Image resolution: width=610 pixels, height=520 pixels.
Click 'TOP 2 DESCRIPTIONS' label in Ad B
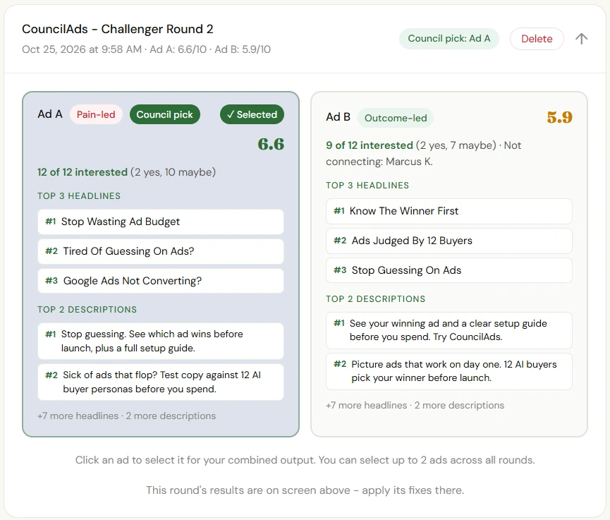tap(375, 299)
